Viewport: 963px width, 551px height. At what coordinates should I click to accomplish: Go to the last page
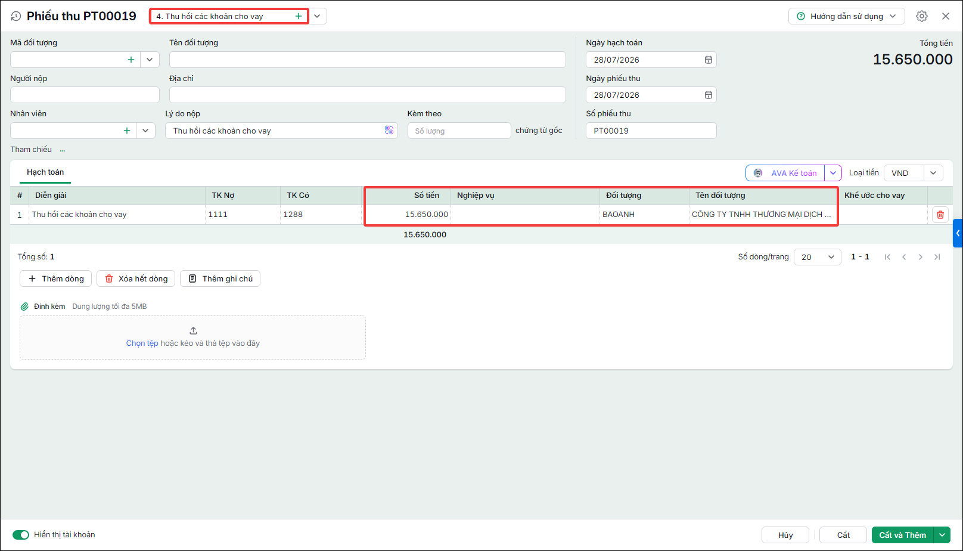pyautogui.click(x=937, y=257)
